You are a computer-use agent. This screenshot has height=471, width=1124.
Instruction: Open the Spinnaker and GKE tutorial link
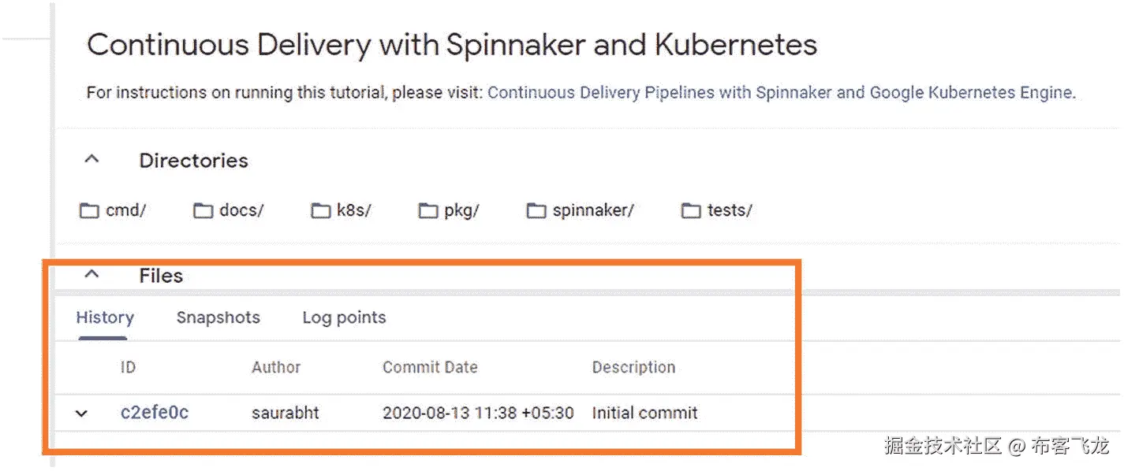tap(780, 93)
